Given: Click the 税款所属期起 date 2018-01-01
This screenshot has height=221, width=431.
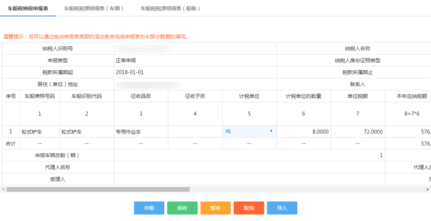Looking at the screenshot, I should click(x=130, y=72).
